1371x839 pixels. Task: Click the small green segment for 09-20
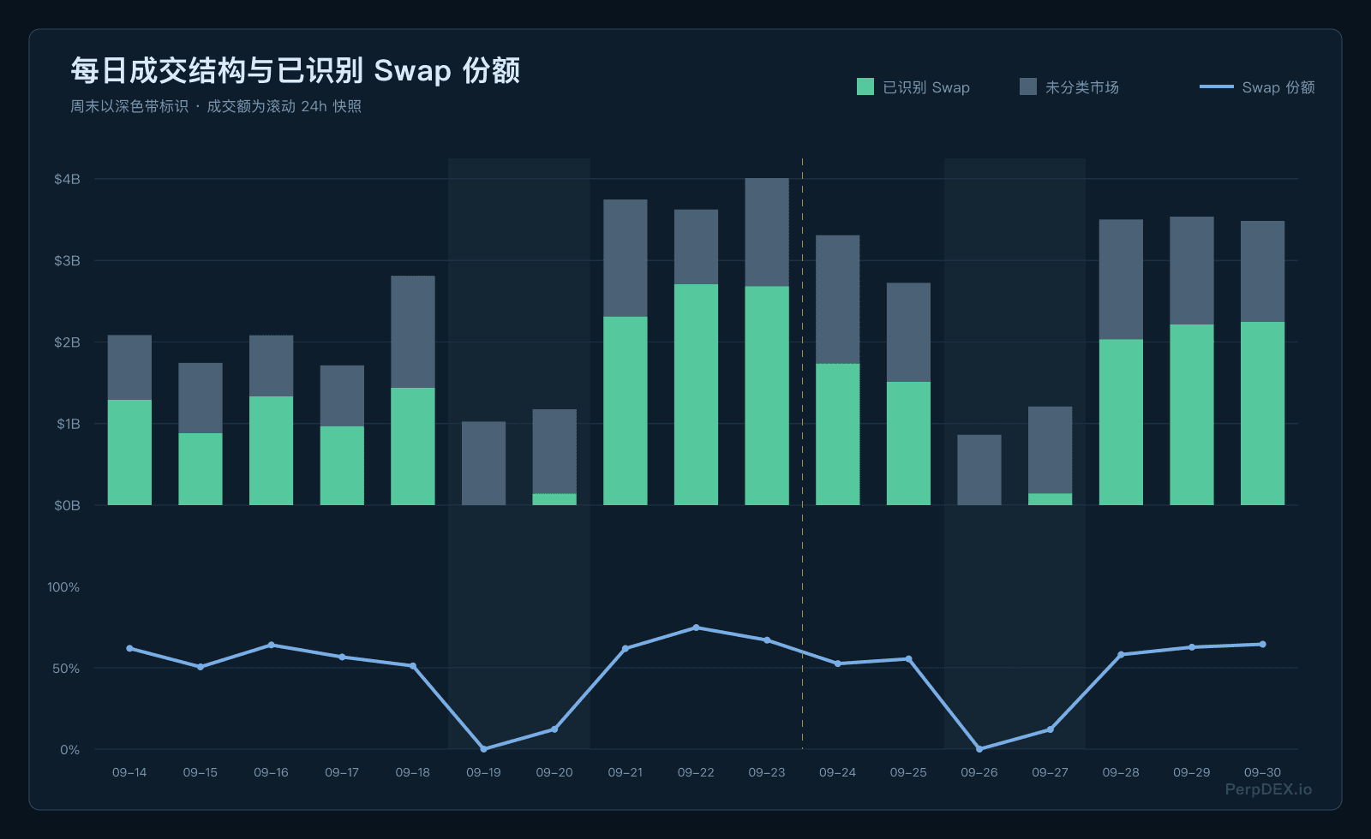pos(554,499)
